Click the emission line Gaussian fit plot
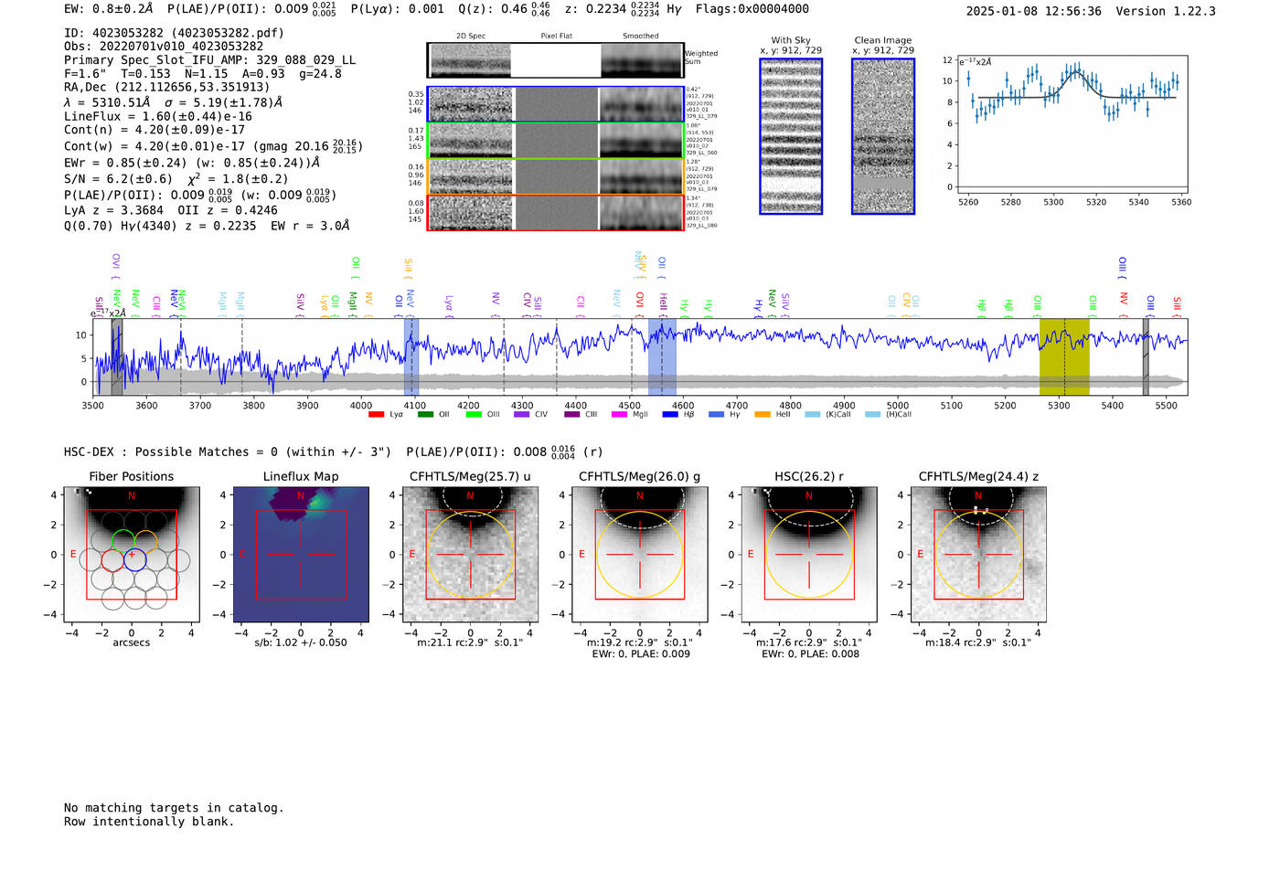 point(1074,124)
